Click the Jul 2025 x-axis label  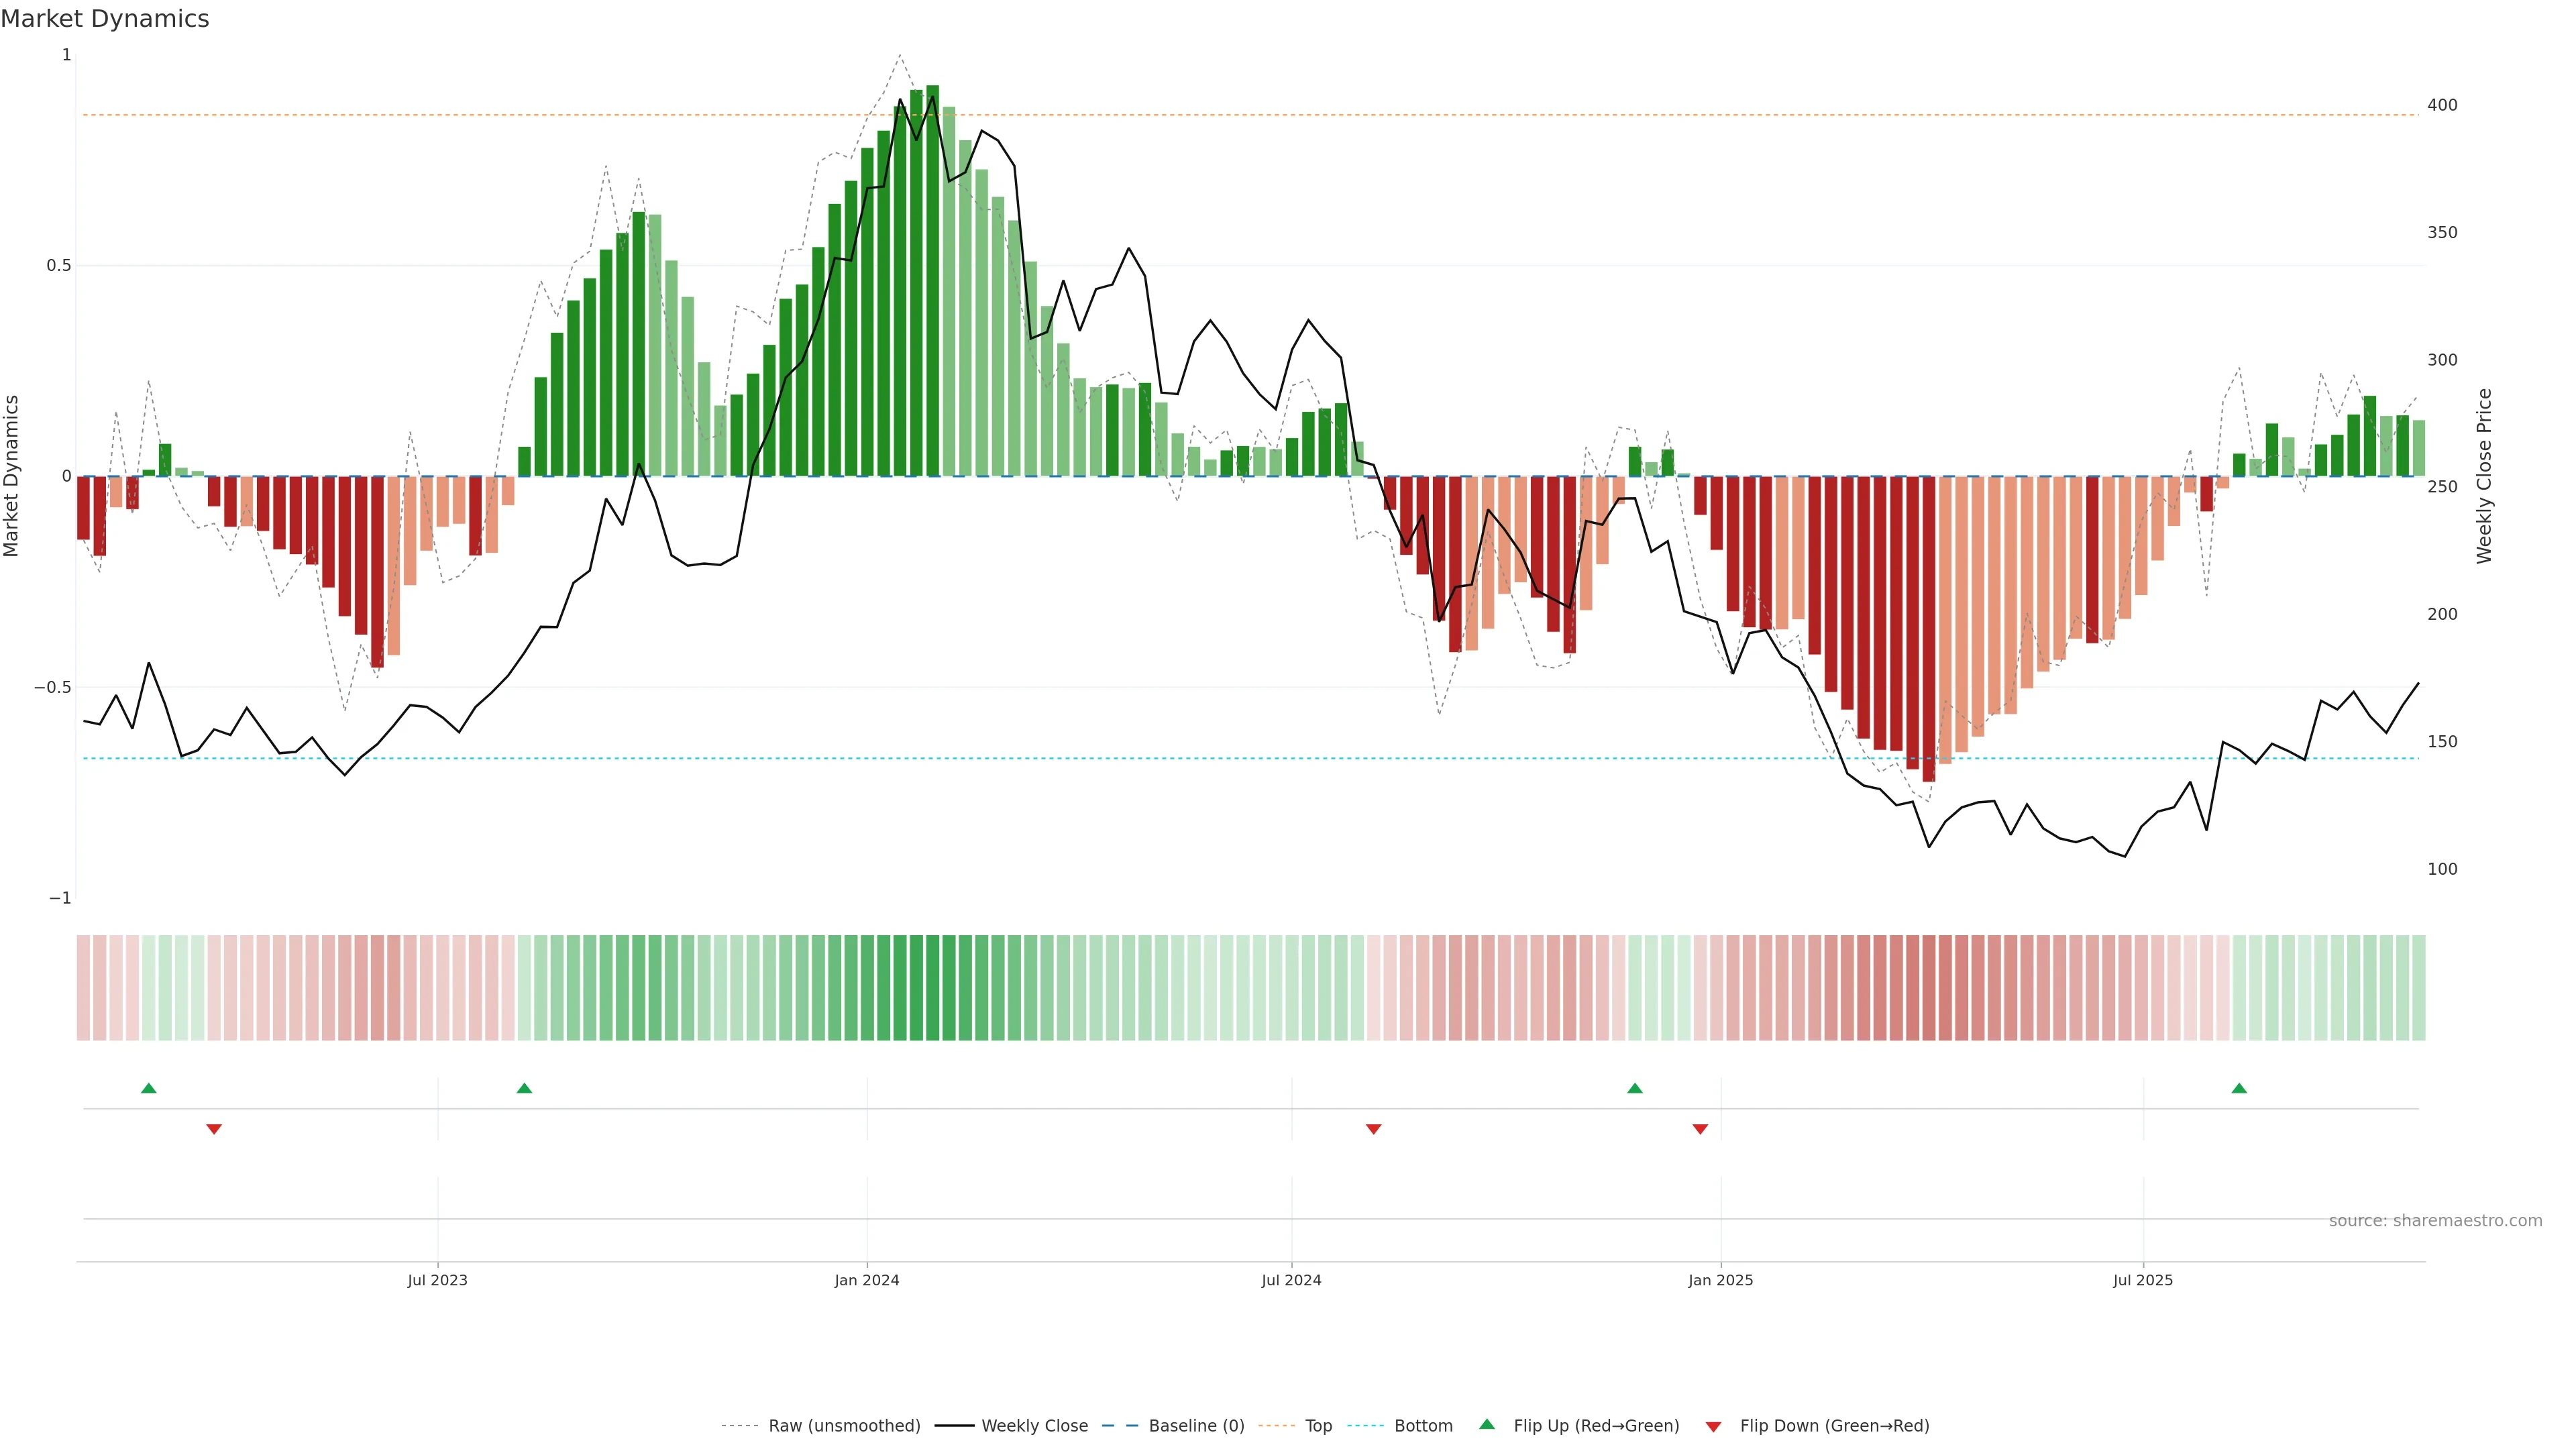[x=2143, y=1280]
